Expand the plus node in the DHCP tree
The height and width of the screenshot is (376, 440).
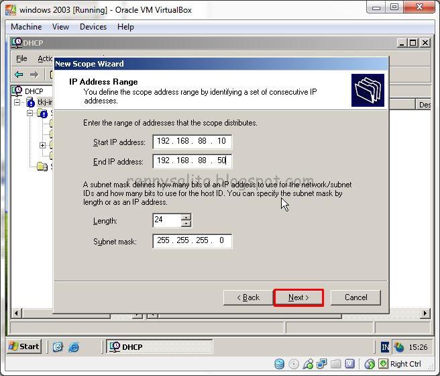(42, 145)
